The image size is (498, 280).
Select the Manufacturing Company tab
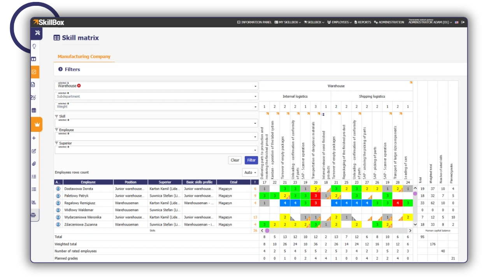click(84, 56)
